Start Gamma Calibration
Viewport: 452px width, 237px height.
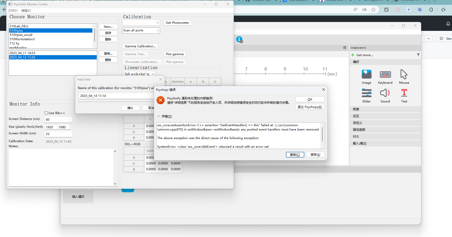pos(140,46)
